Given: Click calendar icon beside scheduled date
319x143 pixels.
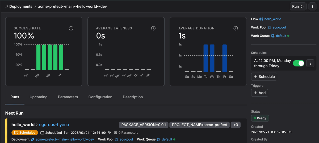Looking at the screenshot, I should [x=42, y=132].
